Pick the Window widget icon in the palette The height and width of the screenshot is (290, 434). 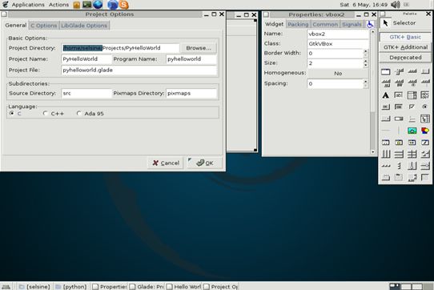pos(386,72)
